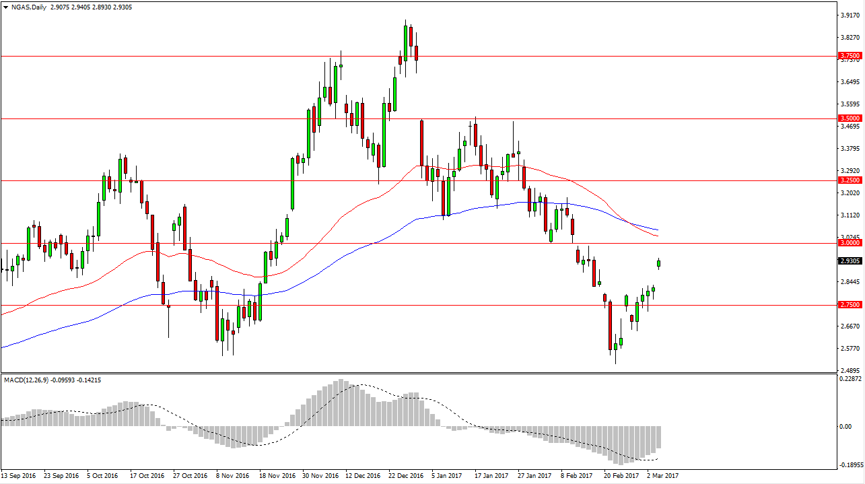Viewport: 865px width, 484px height.
Task: Select the 17 Jan 2017 date label
Action: [x=493, y=476]
